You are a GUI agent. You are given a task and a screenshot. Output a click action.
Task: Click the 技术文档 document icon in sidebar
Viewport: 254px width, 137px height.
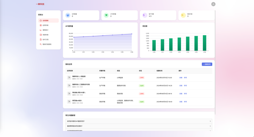(41, 39)
